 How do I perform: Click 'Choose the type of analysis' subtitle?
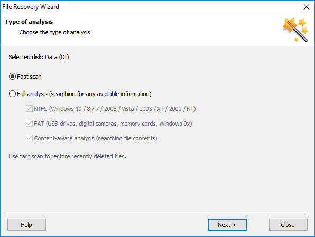click(x=54, y=32)
